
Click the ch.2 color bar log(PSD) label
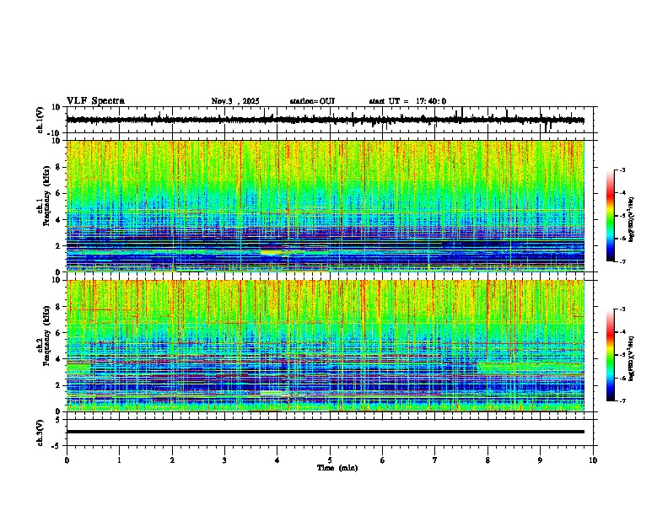[x=632, y=359]
